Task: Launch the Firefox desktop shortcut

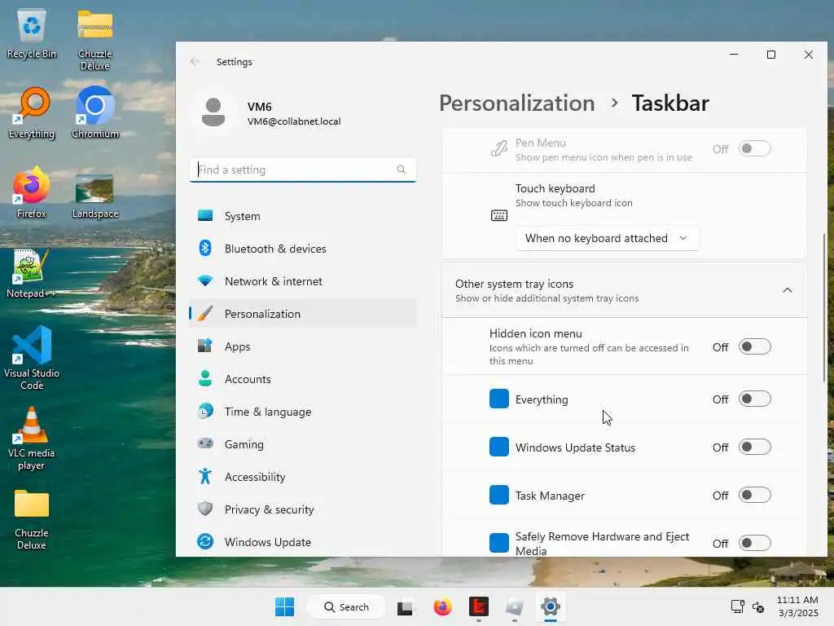Action: click(32, 193)
